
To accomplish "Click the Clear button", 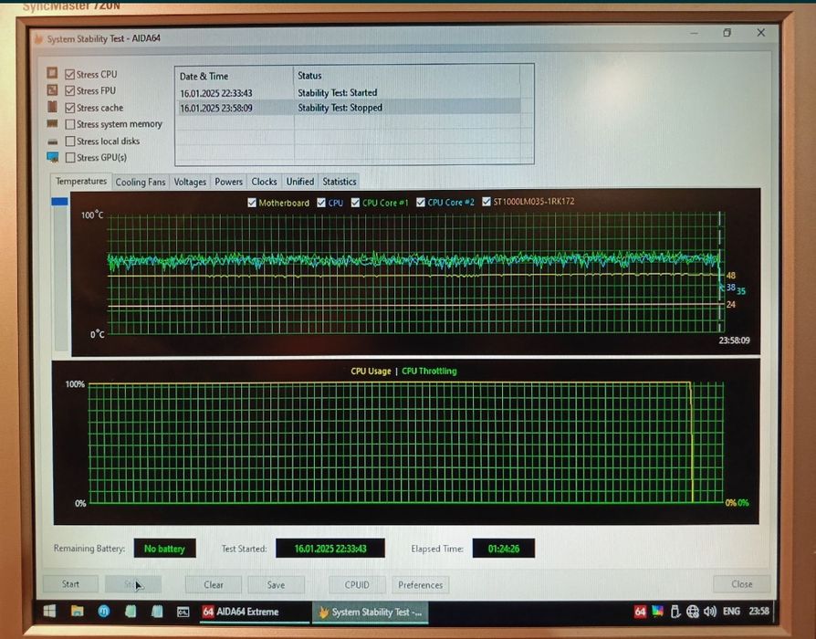I will click(x=214, y=585).
